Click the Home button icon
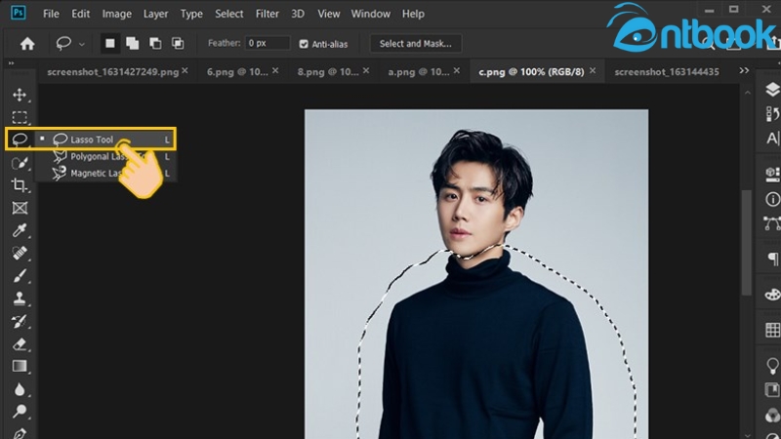The image size is (781, 439). point(27,44)
